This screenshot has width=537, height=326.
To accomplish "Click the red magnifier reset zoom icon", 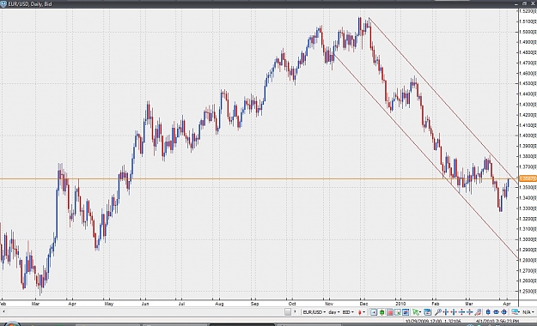I will [x=478, y=312].
